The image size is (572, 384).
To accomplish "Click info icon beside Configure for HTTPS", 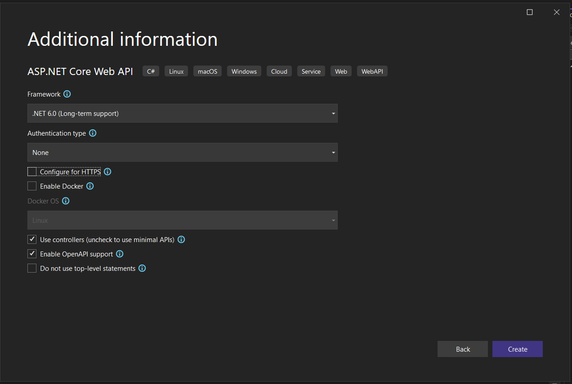I will pyautogui.click(x=107, y=172).
